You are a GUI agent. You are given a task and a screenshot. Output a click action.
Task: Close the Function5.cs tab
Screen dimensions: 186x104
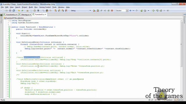(46, 14)
